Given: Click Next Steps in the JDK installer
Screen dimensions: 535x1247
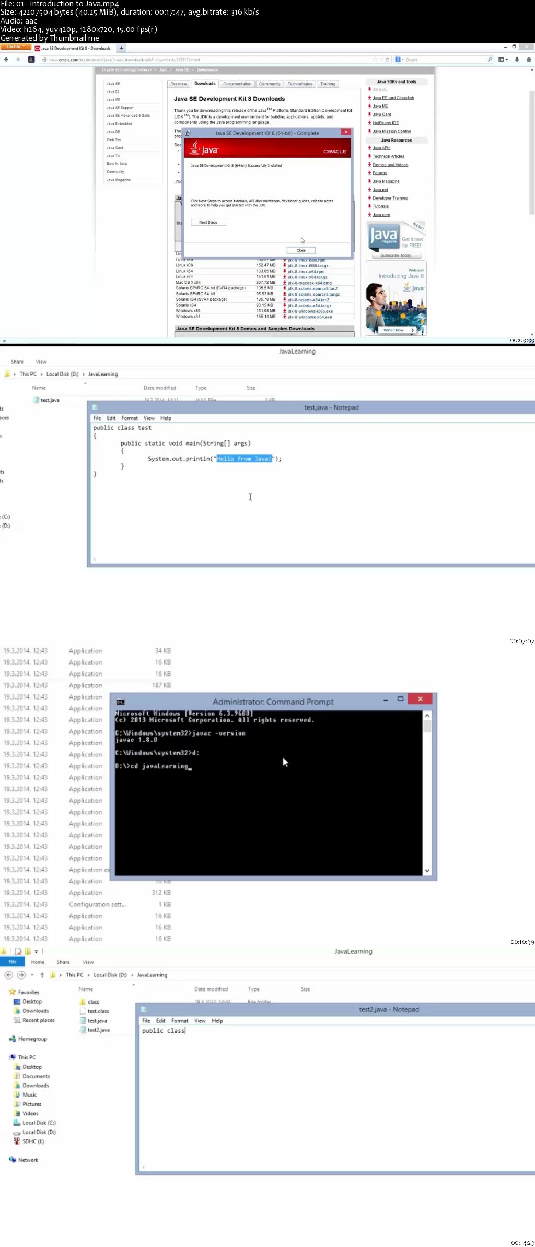Looking at the screenshot, I should pyautogui.click(x=208, y=222).
